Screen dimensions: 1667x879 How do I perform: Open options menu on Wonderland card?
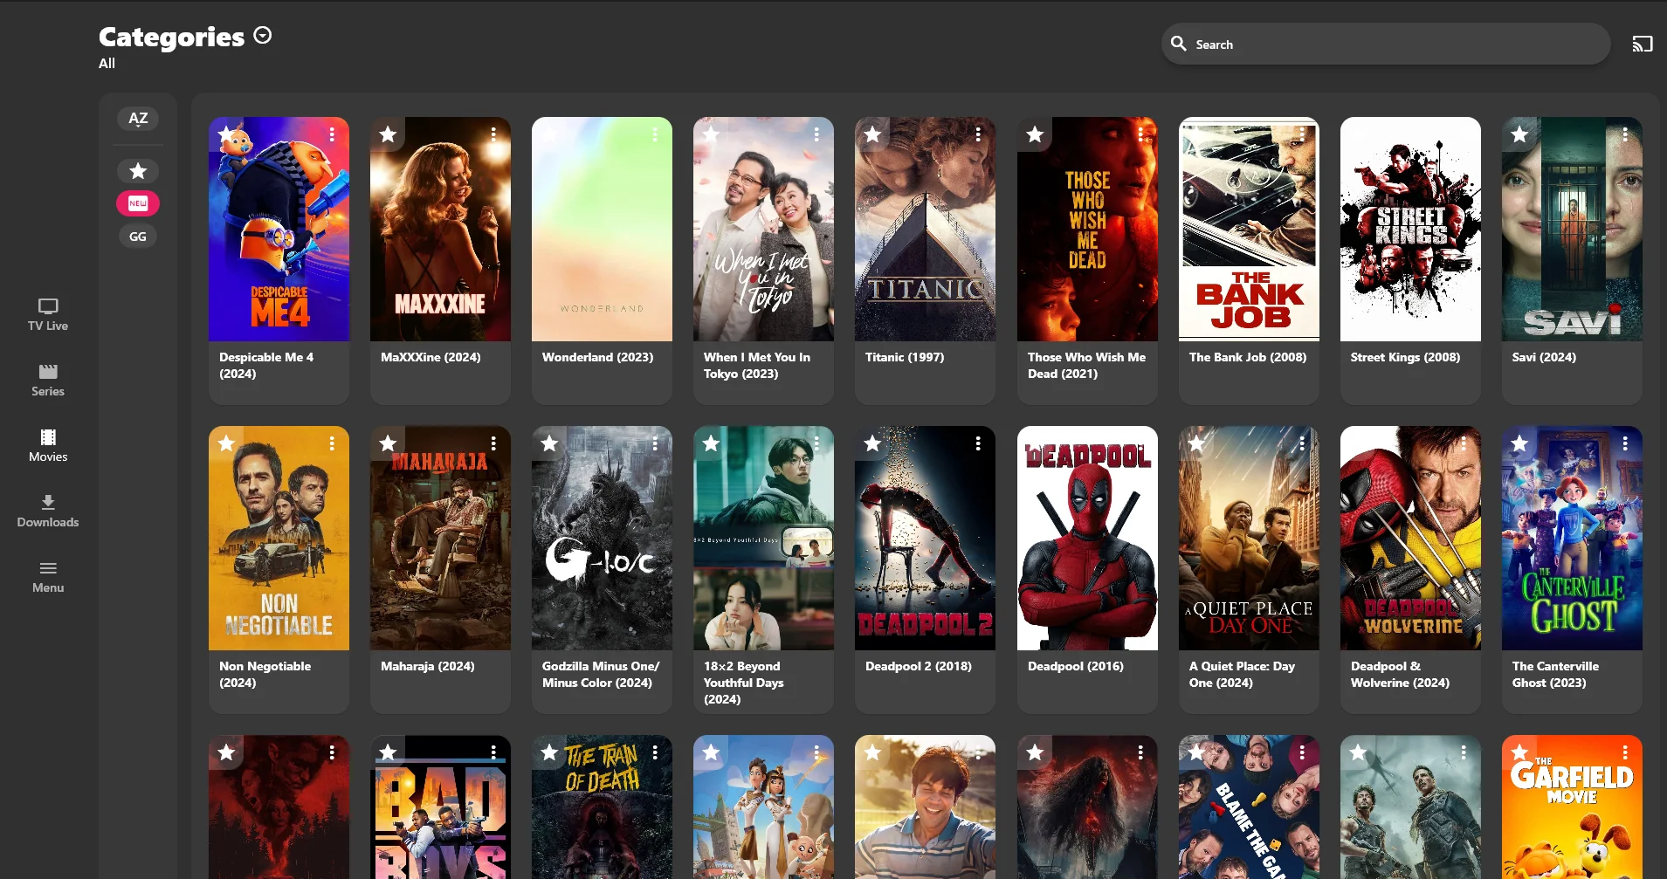[655, 134]
